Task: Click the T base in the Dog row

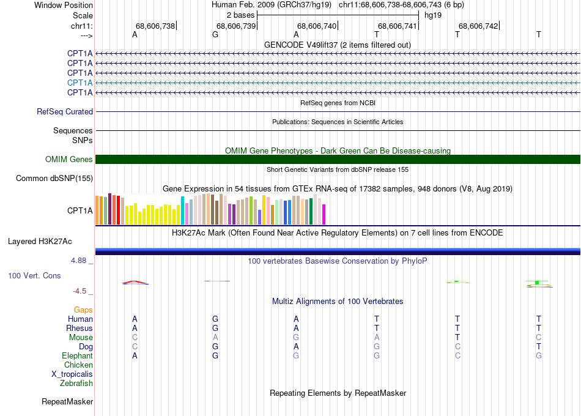Action: tap(538, 347)
